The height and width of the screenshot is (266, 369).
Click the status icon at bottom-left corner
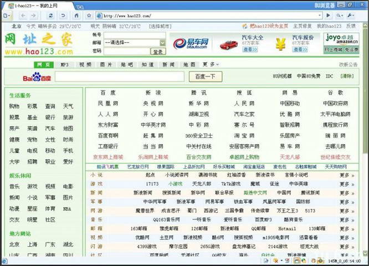click(4, 260)
